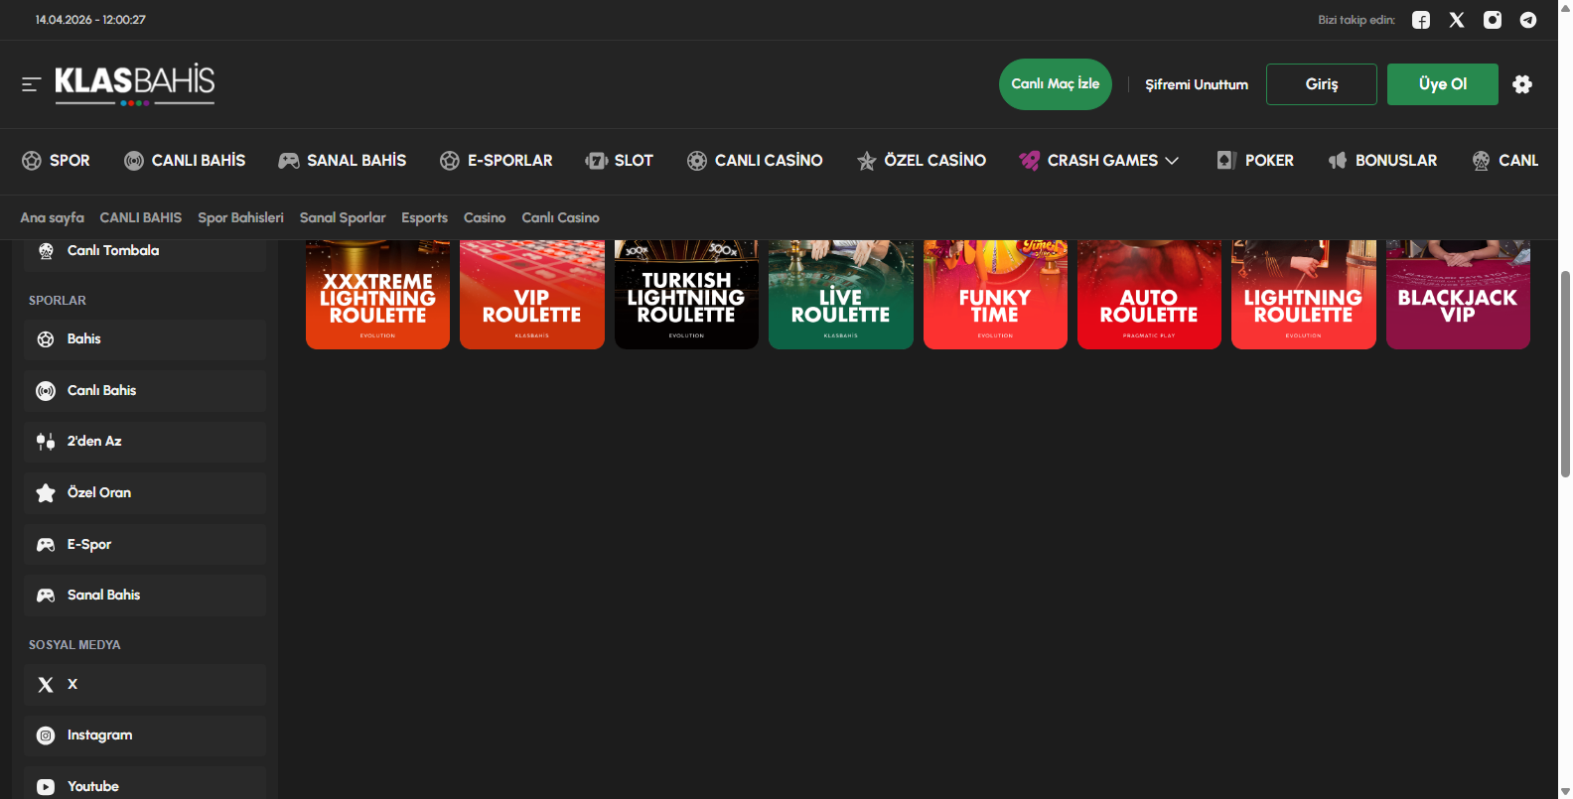Click the KLASBAHİS logo
The image size is (1573, 799).
pyautogui.click(x=135, y=83)
